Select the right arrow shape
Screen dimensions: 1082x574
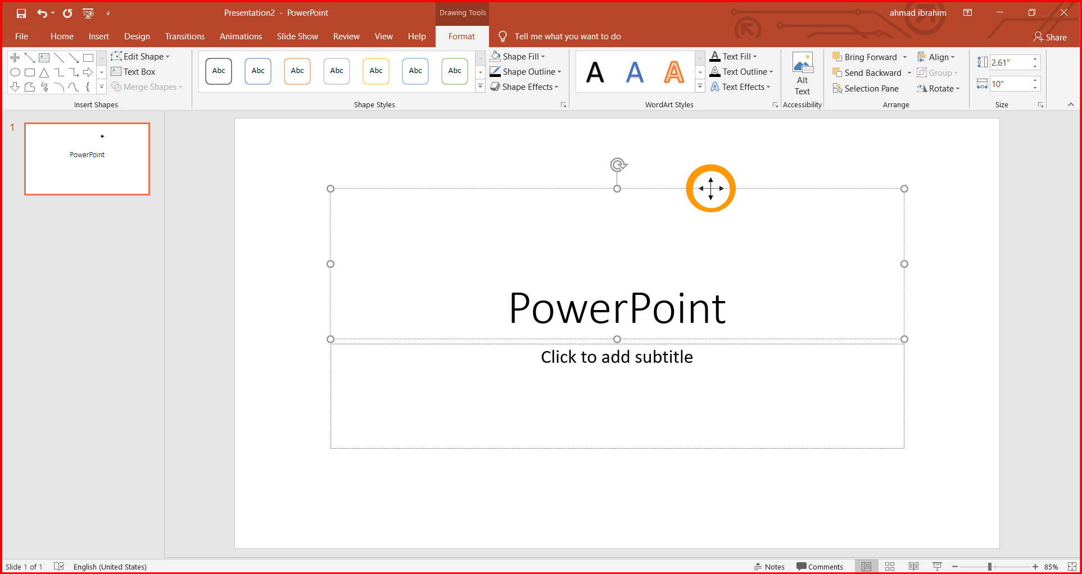click(x=88, y=72)
